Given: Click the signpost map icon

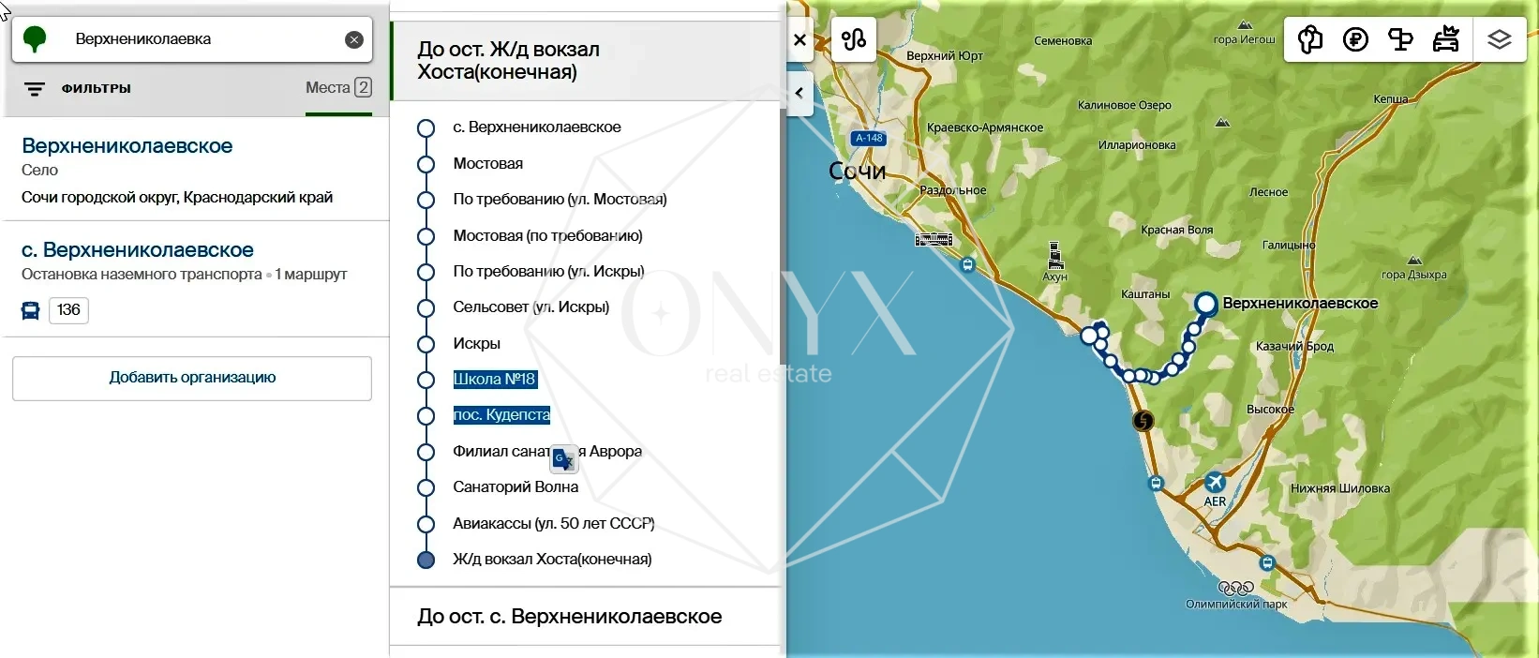Looking at the screenshot, I should 1400,40.
